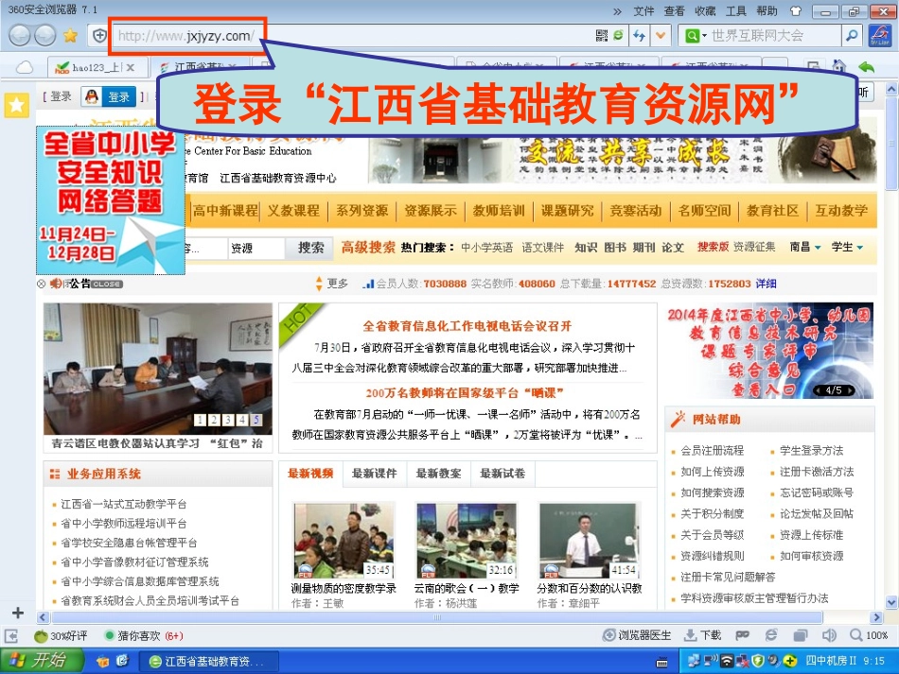Click the green compatibility mode icon in address bar

pyautogui.click(x=618, y=36)
